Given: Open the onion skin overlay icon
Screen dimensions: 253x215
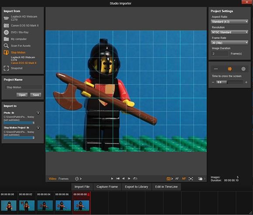Looking at the screenshot, I should [200, 179].
